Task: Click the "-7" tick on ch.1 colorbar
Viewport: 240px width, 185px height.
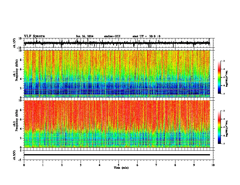Action: 224,94
